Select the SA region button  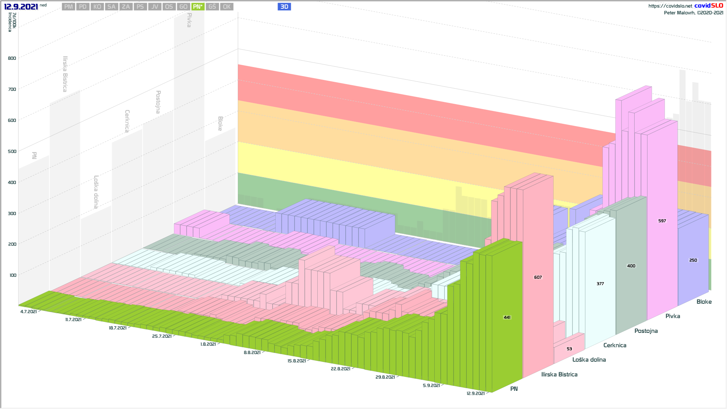point(111,7)
